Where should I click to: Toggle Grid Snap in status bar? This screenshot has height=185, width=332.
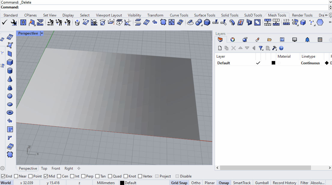(x=179, y=183)
